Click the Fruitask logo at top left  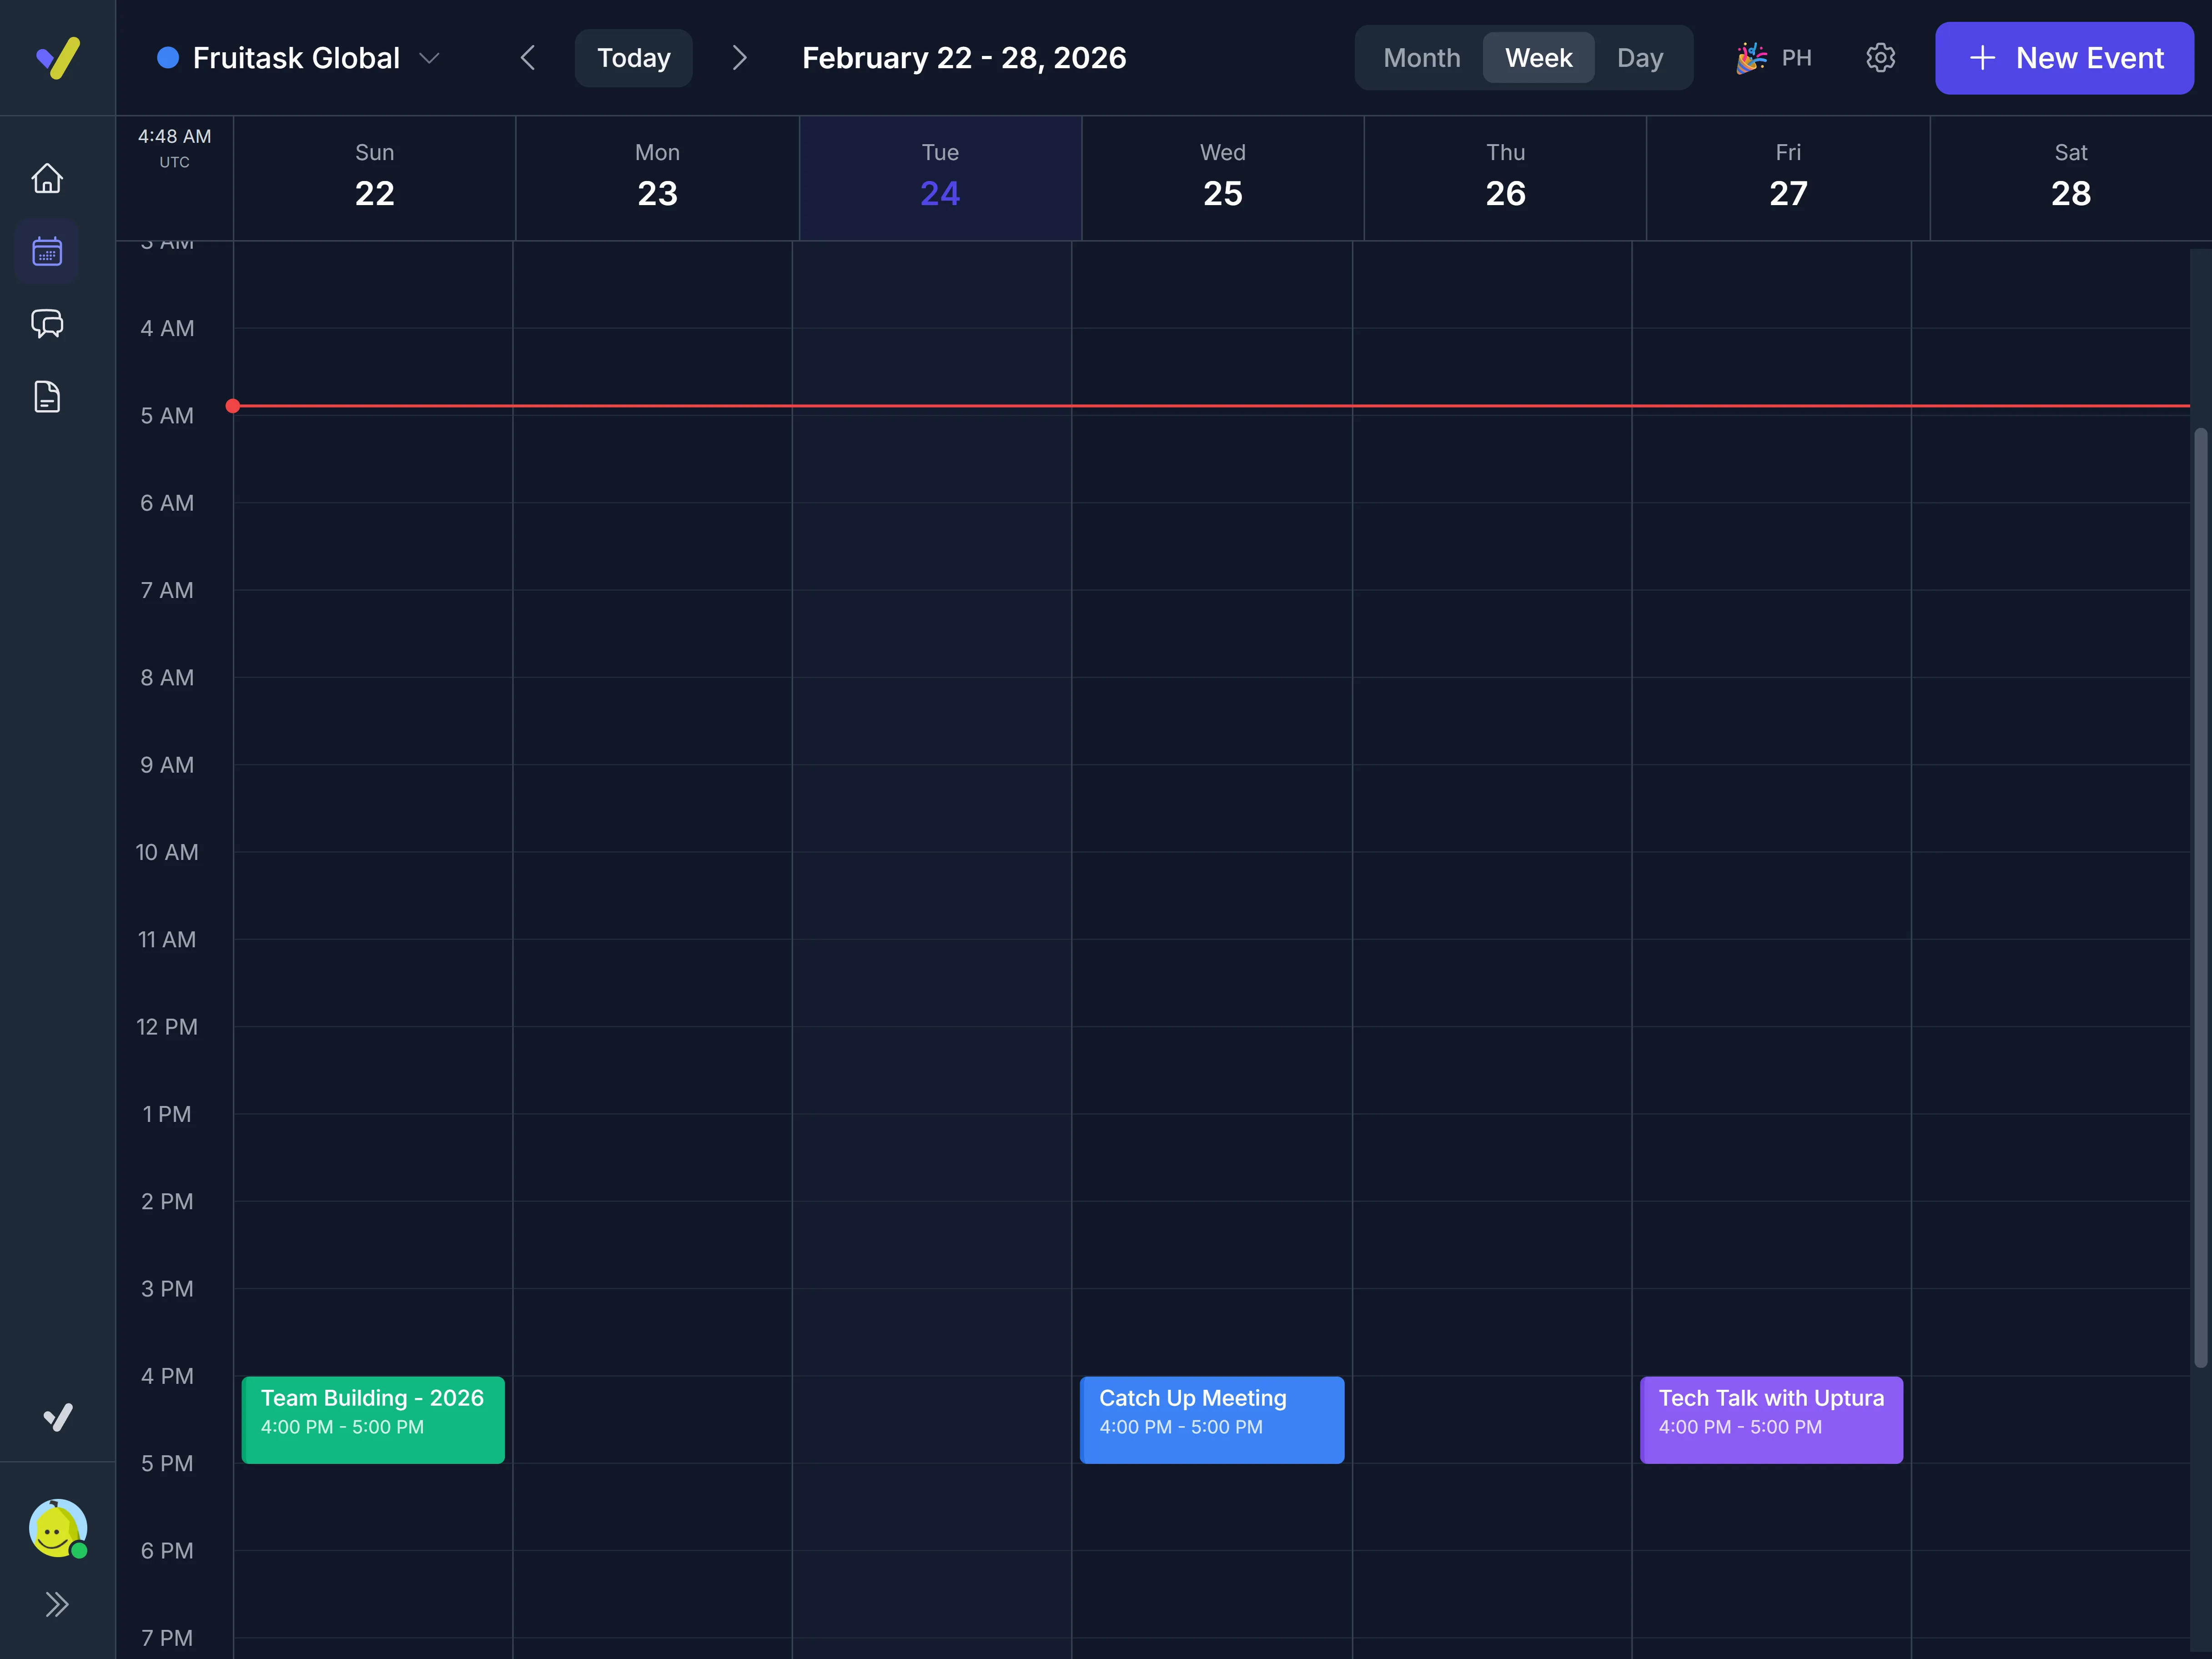(58, 58)
